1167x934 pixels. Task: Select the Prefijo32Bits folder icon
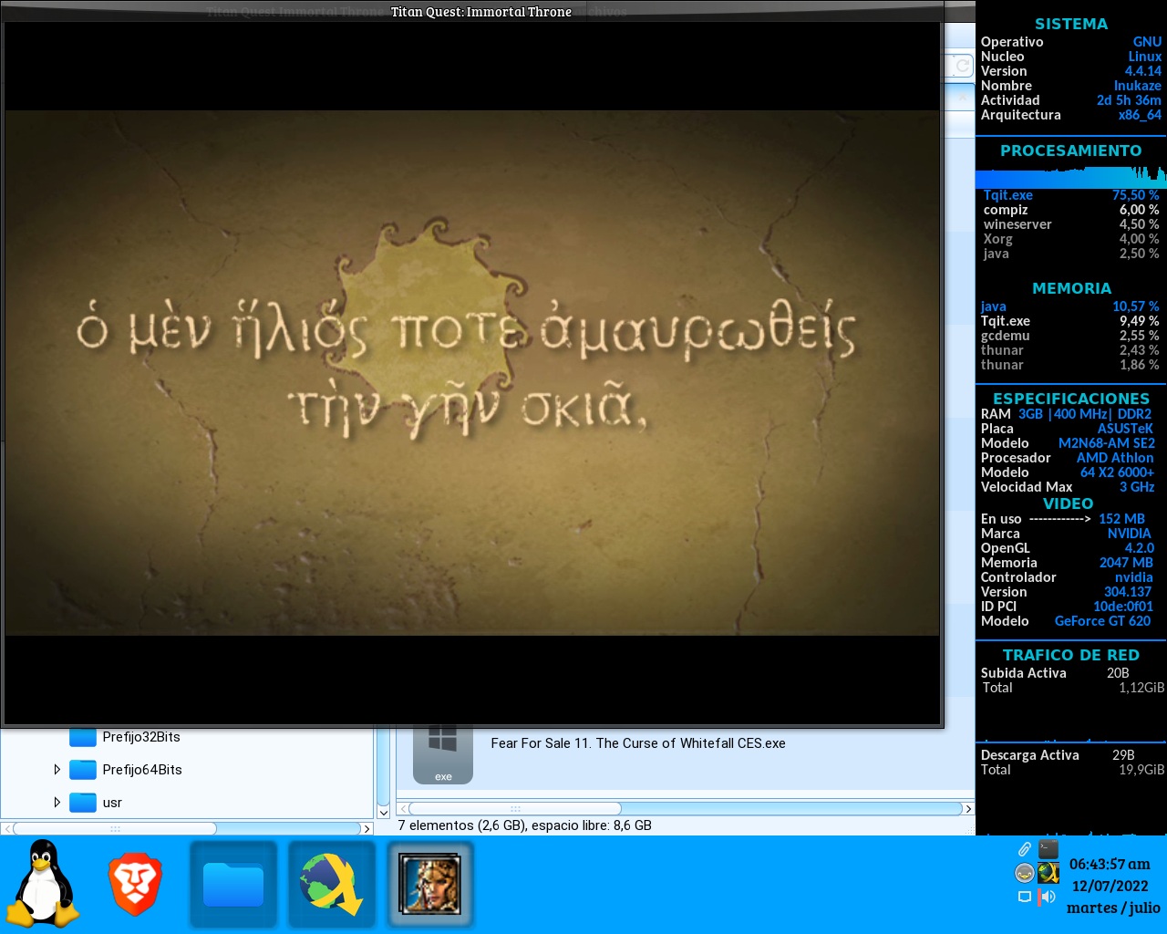coord(83,737)
